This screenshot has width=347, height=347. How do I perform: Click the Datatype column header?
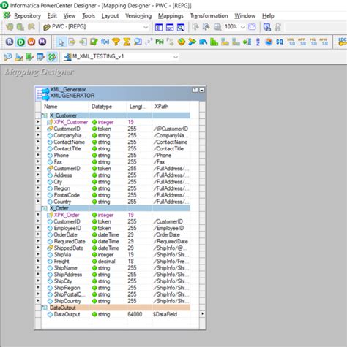108,107
